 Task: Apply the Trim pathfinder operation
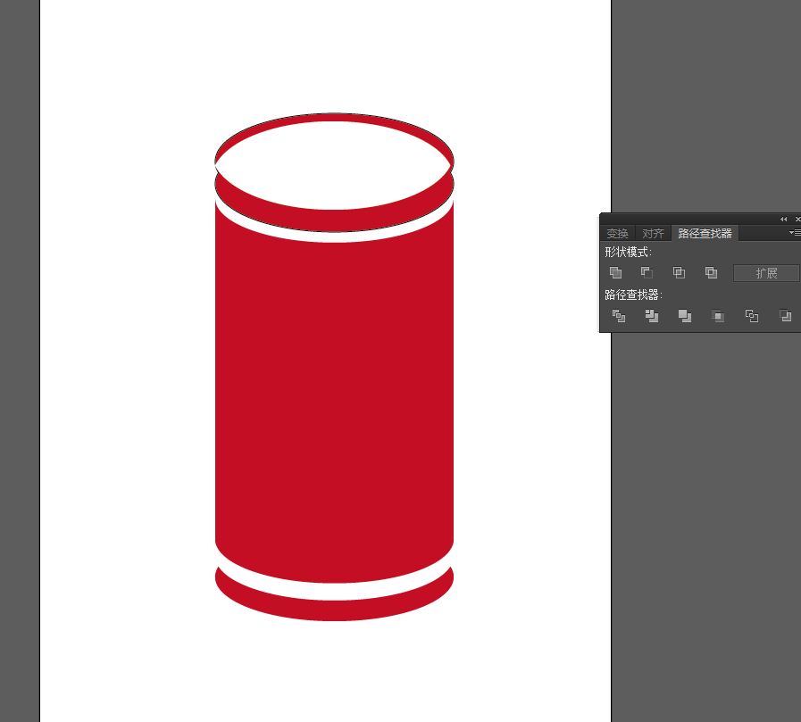coord(652,316)
